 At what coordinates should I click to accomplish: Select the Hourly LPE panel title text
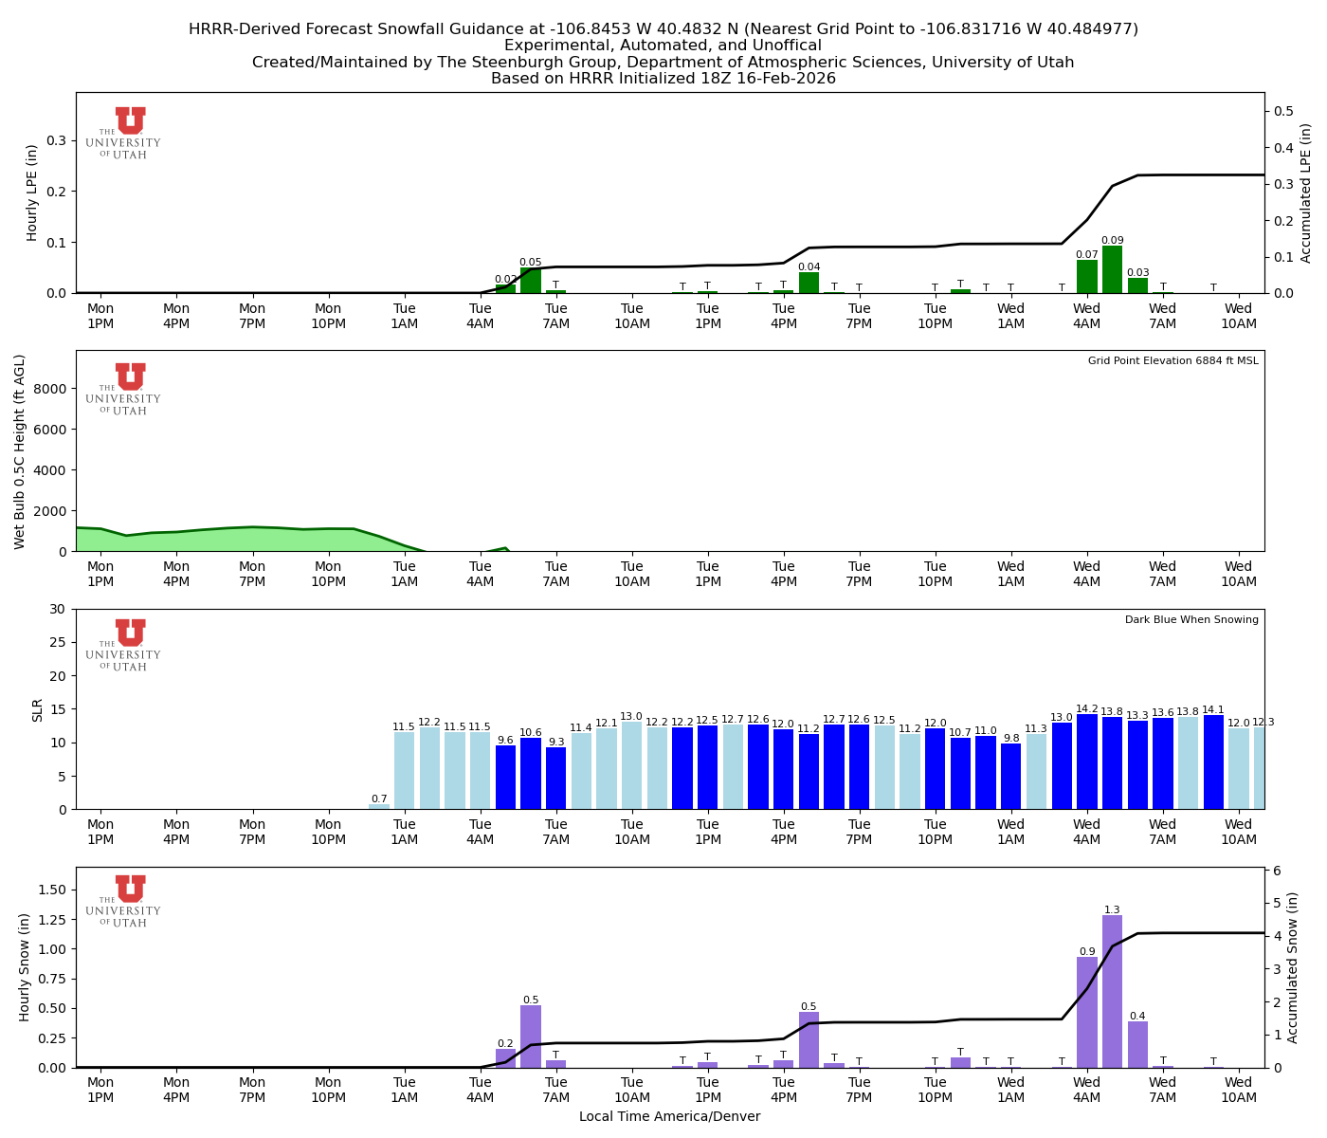click(31, 193)
